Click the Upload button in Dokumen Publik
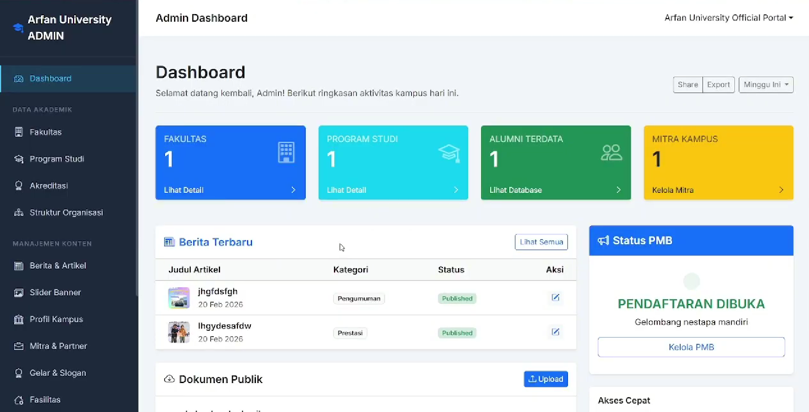 (545, 379)
